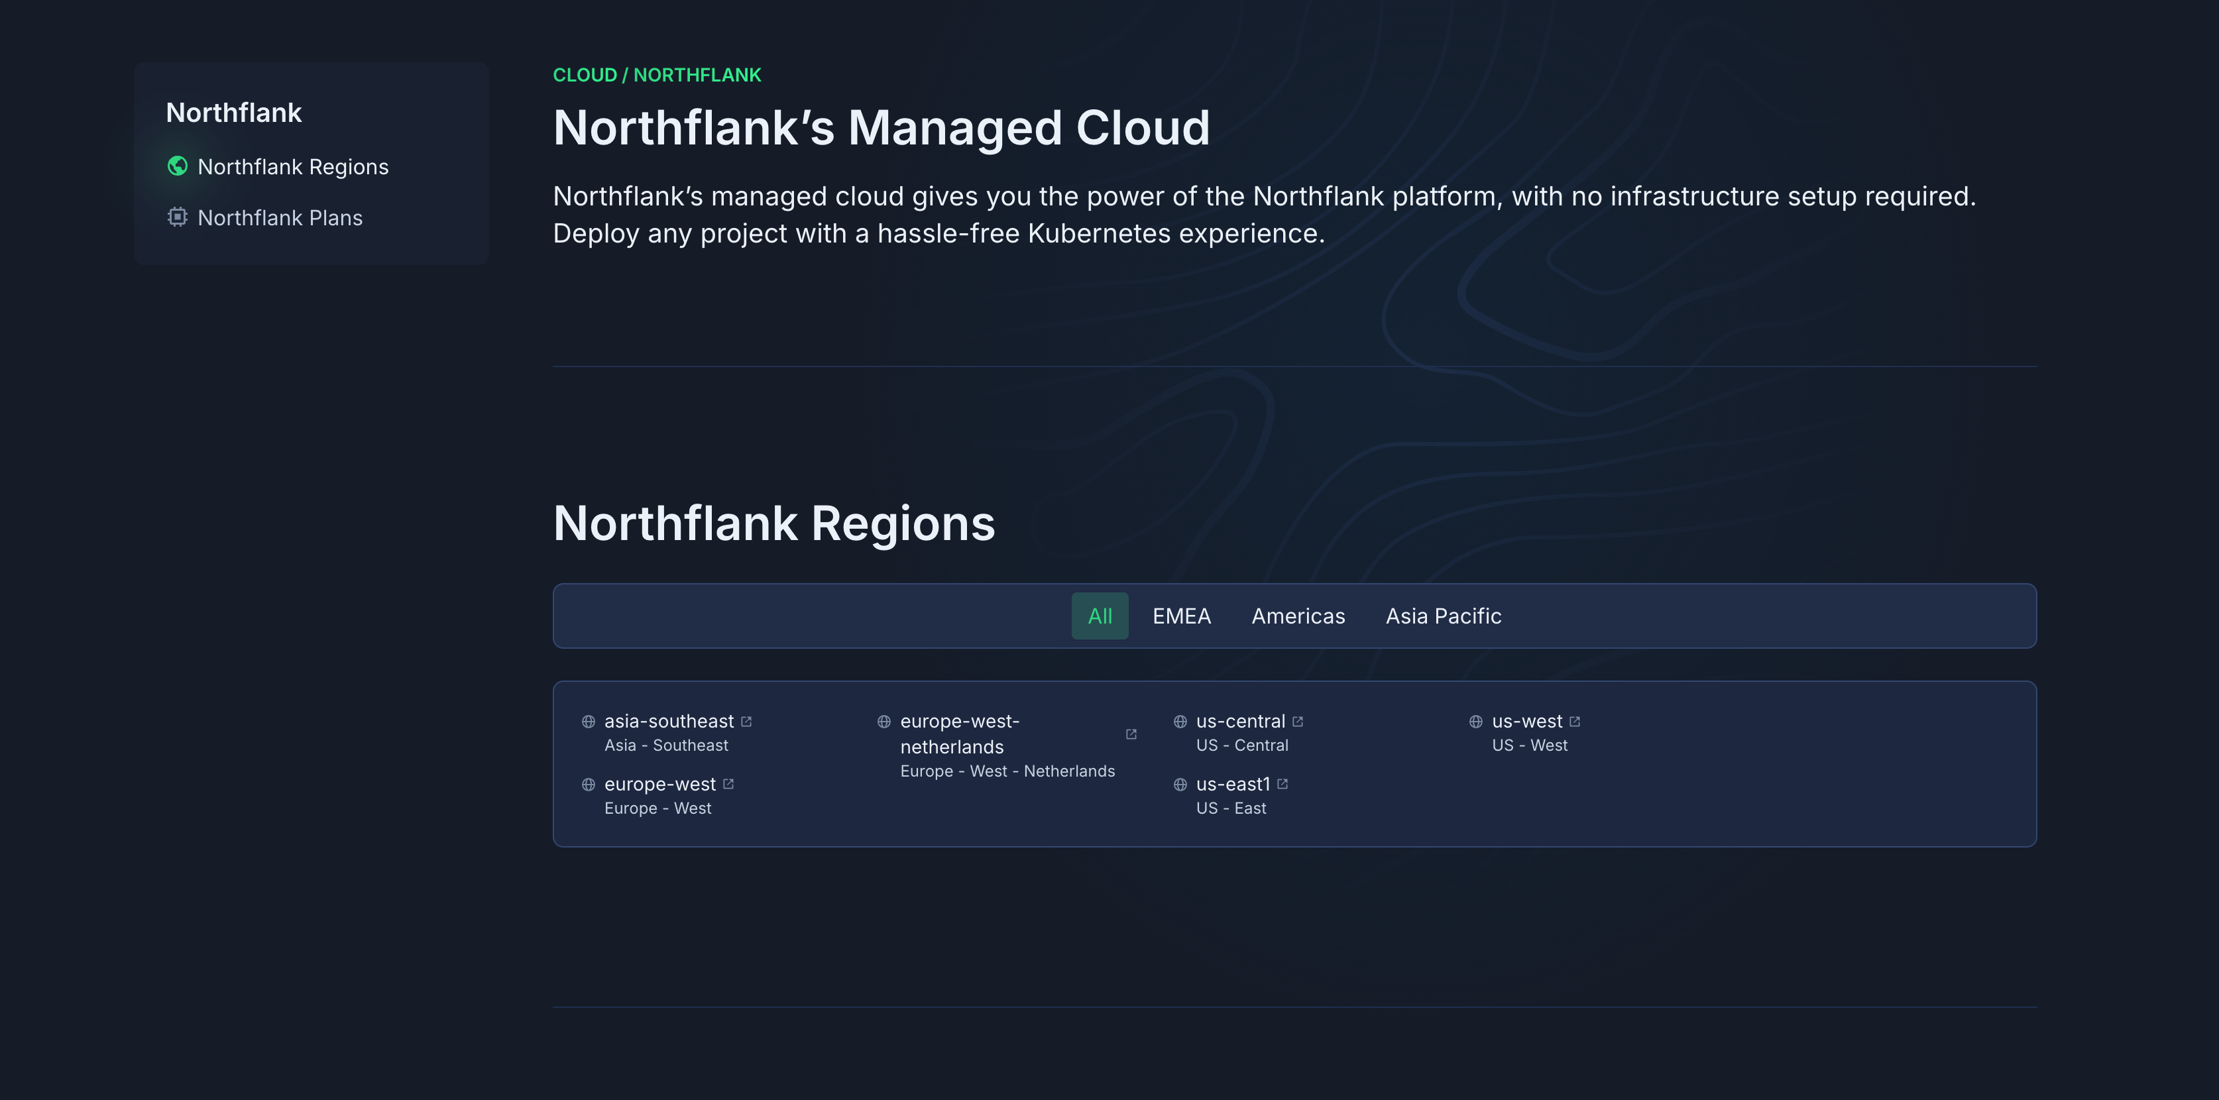The height and width of the screenshot is (1100, 2219).
Task: Click the external link icon after asia-southeast
Action: click(x=747, y=722)
